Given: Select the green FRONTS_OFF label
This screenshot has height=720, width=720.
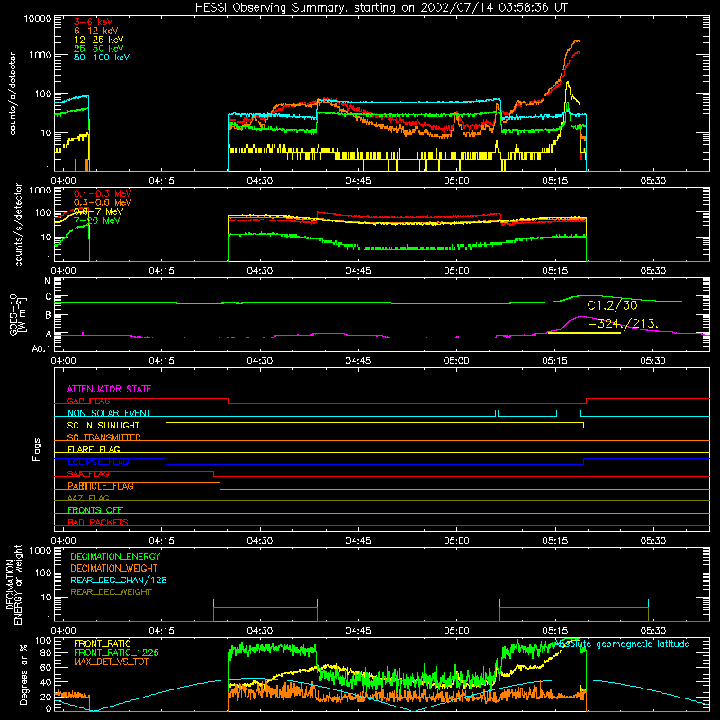Looking at the screenshot, I should click(95, 509).
